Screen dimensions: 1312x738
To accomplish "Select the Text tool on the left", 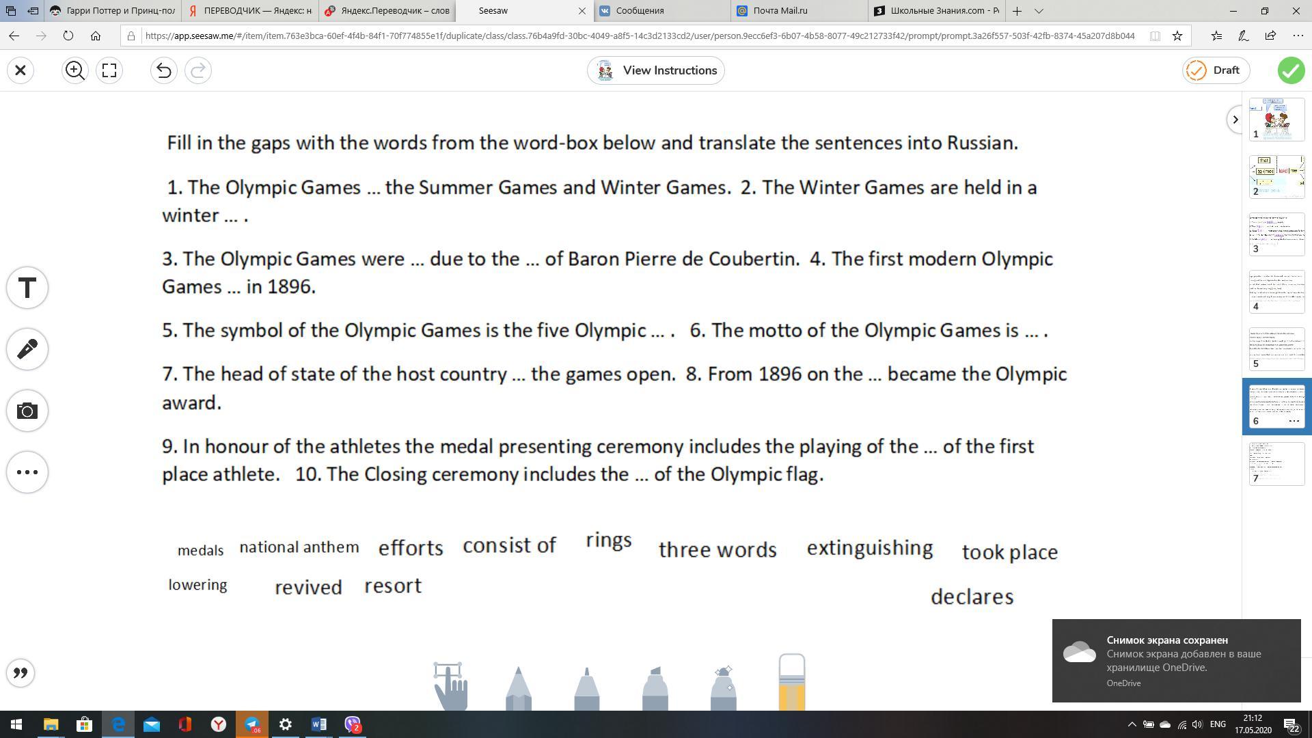I will point(27,288).
